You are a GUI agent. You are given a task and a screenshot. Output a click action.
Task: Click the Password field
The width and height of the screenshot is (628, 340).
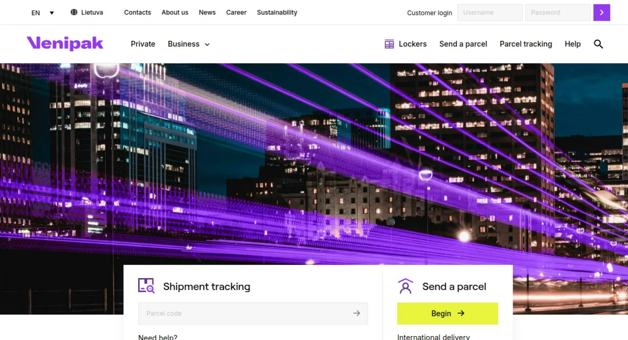coord(557,13)
